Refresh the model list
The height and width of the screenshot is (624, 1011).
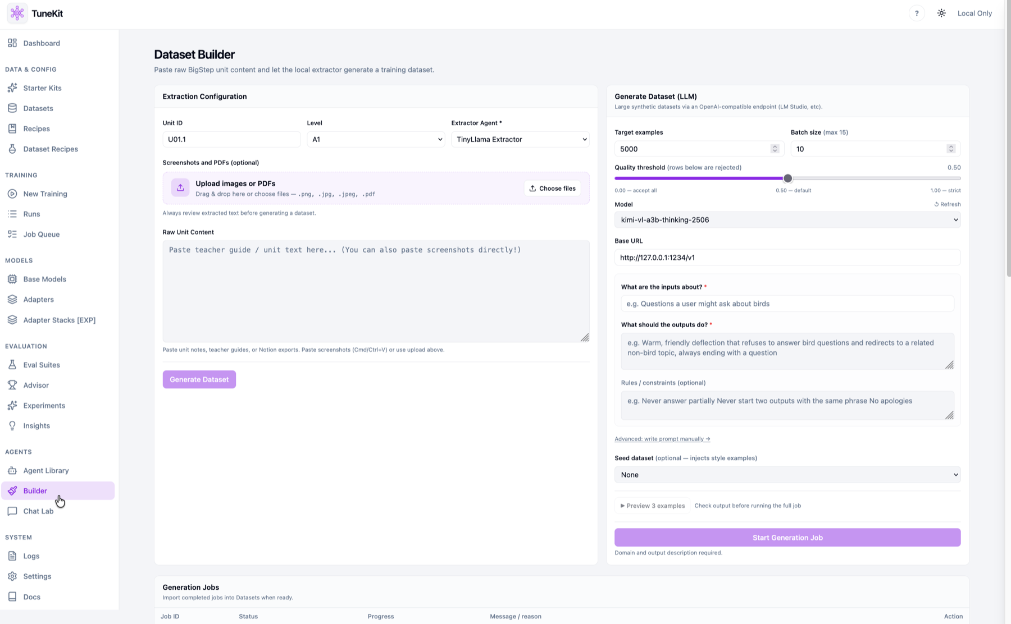pos(948,204)
